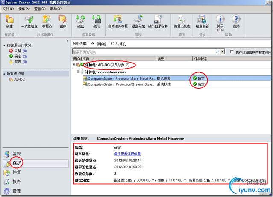Click 单击查看详细信息 replica path link
273x197 pixels.
coord(127,154)
